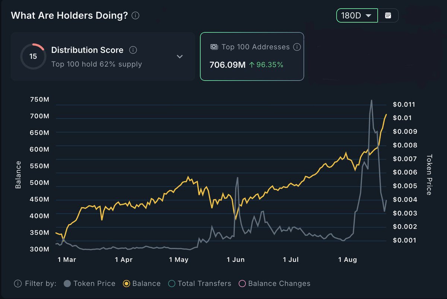
Task: Click the 1 Apr date label
Action: [x=124, y=260]
